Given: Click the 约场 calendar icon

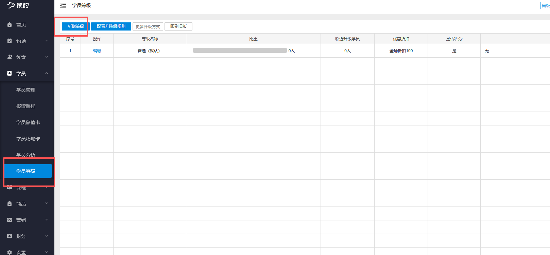Looking at the screenshot, I should tap(10, 41).
